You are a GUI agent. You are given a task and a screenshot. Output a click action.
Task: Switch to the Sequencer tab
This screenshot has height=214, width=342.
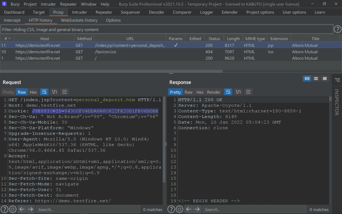tap(131, 12)
